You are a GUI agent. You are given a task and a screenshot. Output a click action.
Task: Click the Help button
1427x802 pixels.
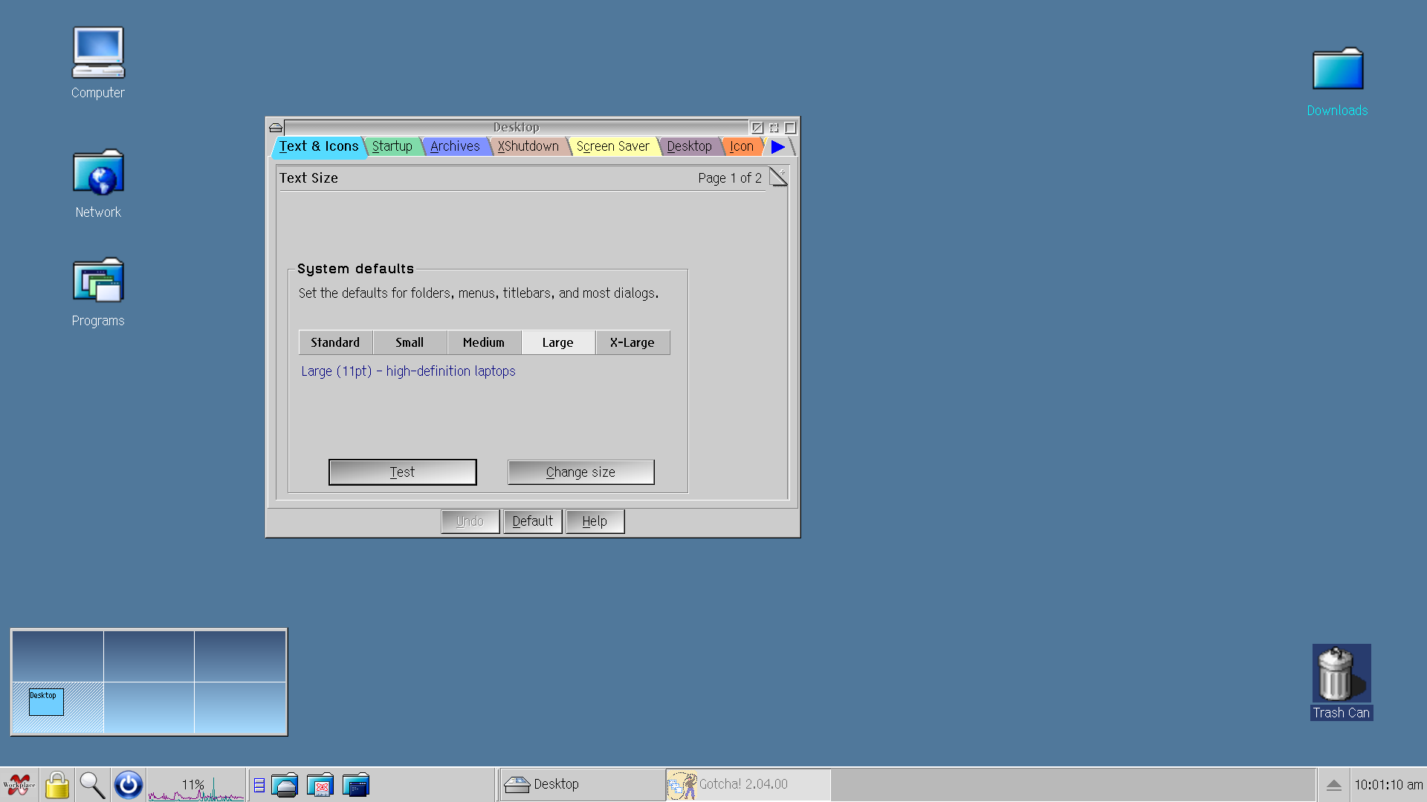tap(595, 521)
